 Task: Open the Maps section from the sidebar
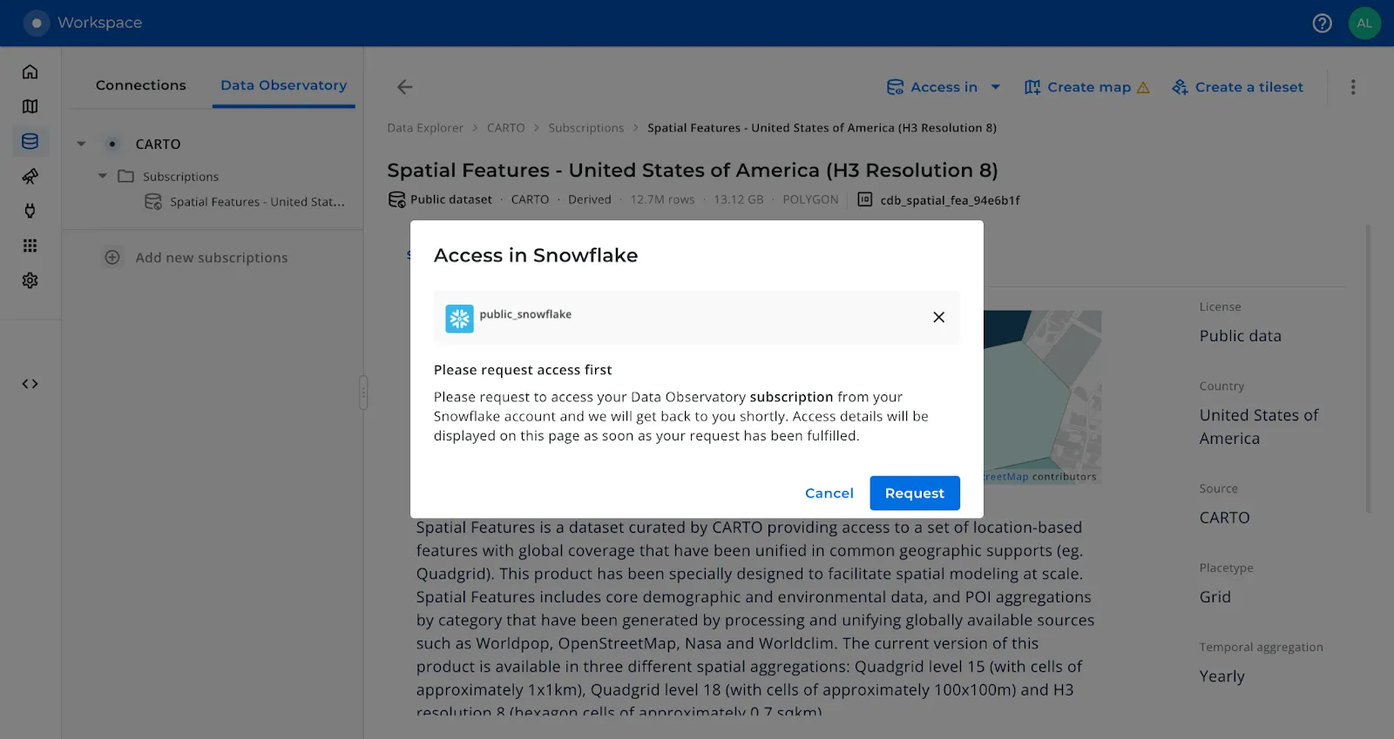point(30,106)
